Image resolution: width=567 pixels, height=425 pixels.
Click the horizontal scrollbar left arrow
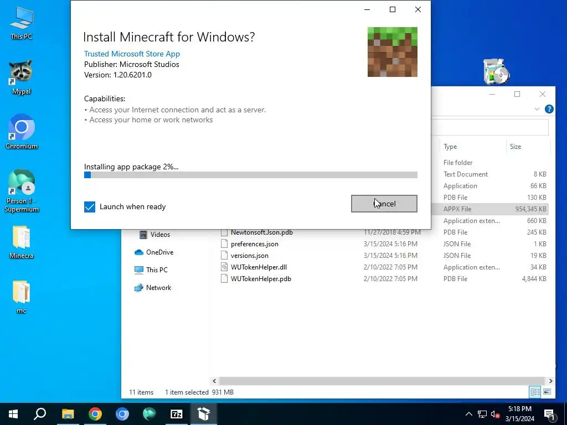pos(214,381)
